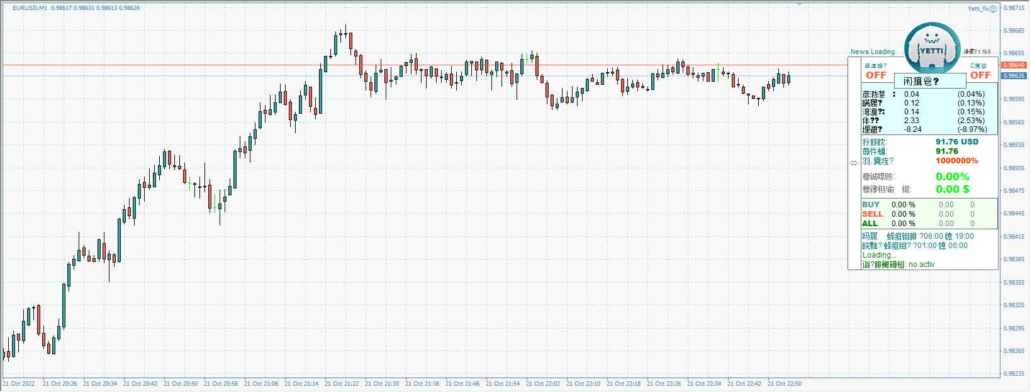Click the green 0.00 $ profit value
The width and height of the screenshot is (1030, 392).
[952, 189]
